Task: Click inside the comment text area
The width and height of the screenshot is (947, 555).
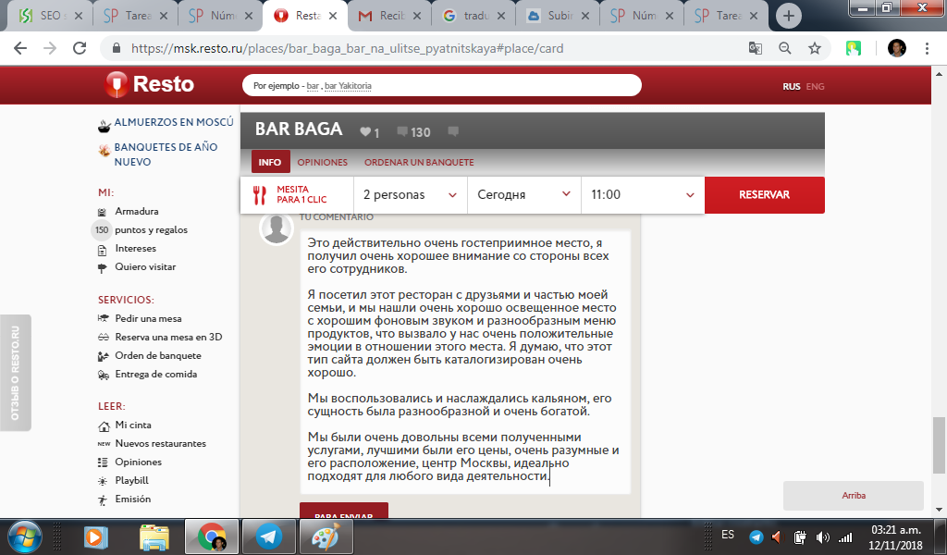Action: pyautogui.click(x=465, y=362)
